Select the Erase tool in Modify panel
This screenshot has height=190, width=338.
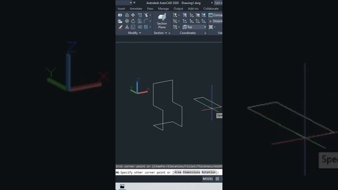click(120, 27)
